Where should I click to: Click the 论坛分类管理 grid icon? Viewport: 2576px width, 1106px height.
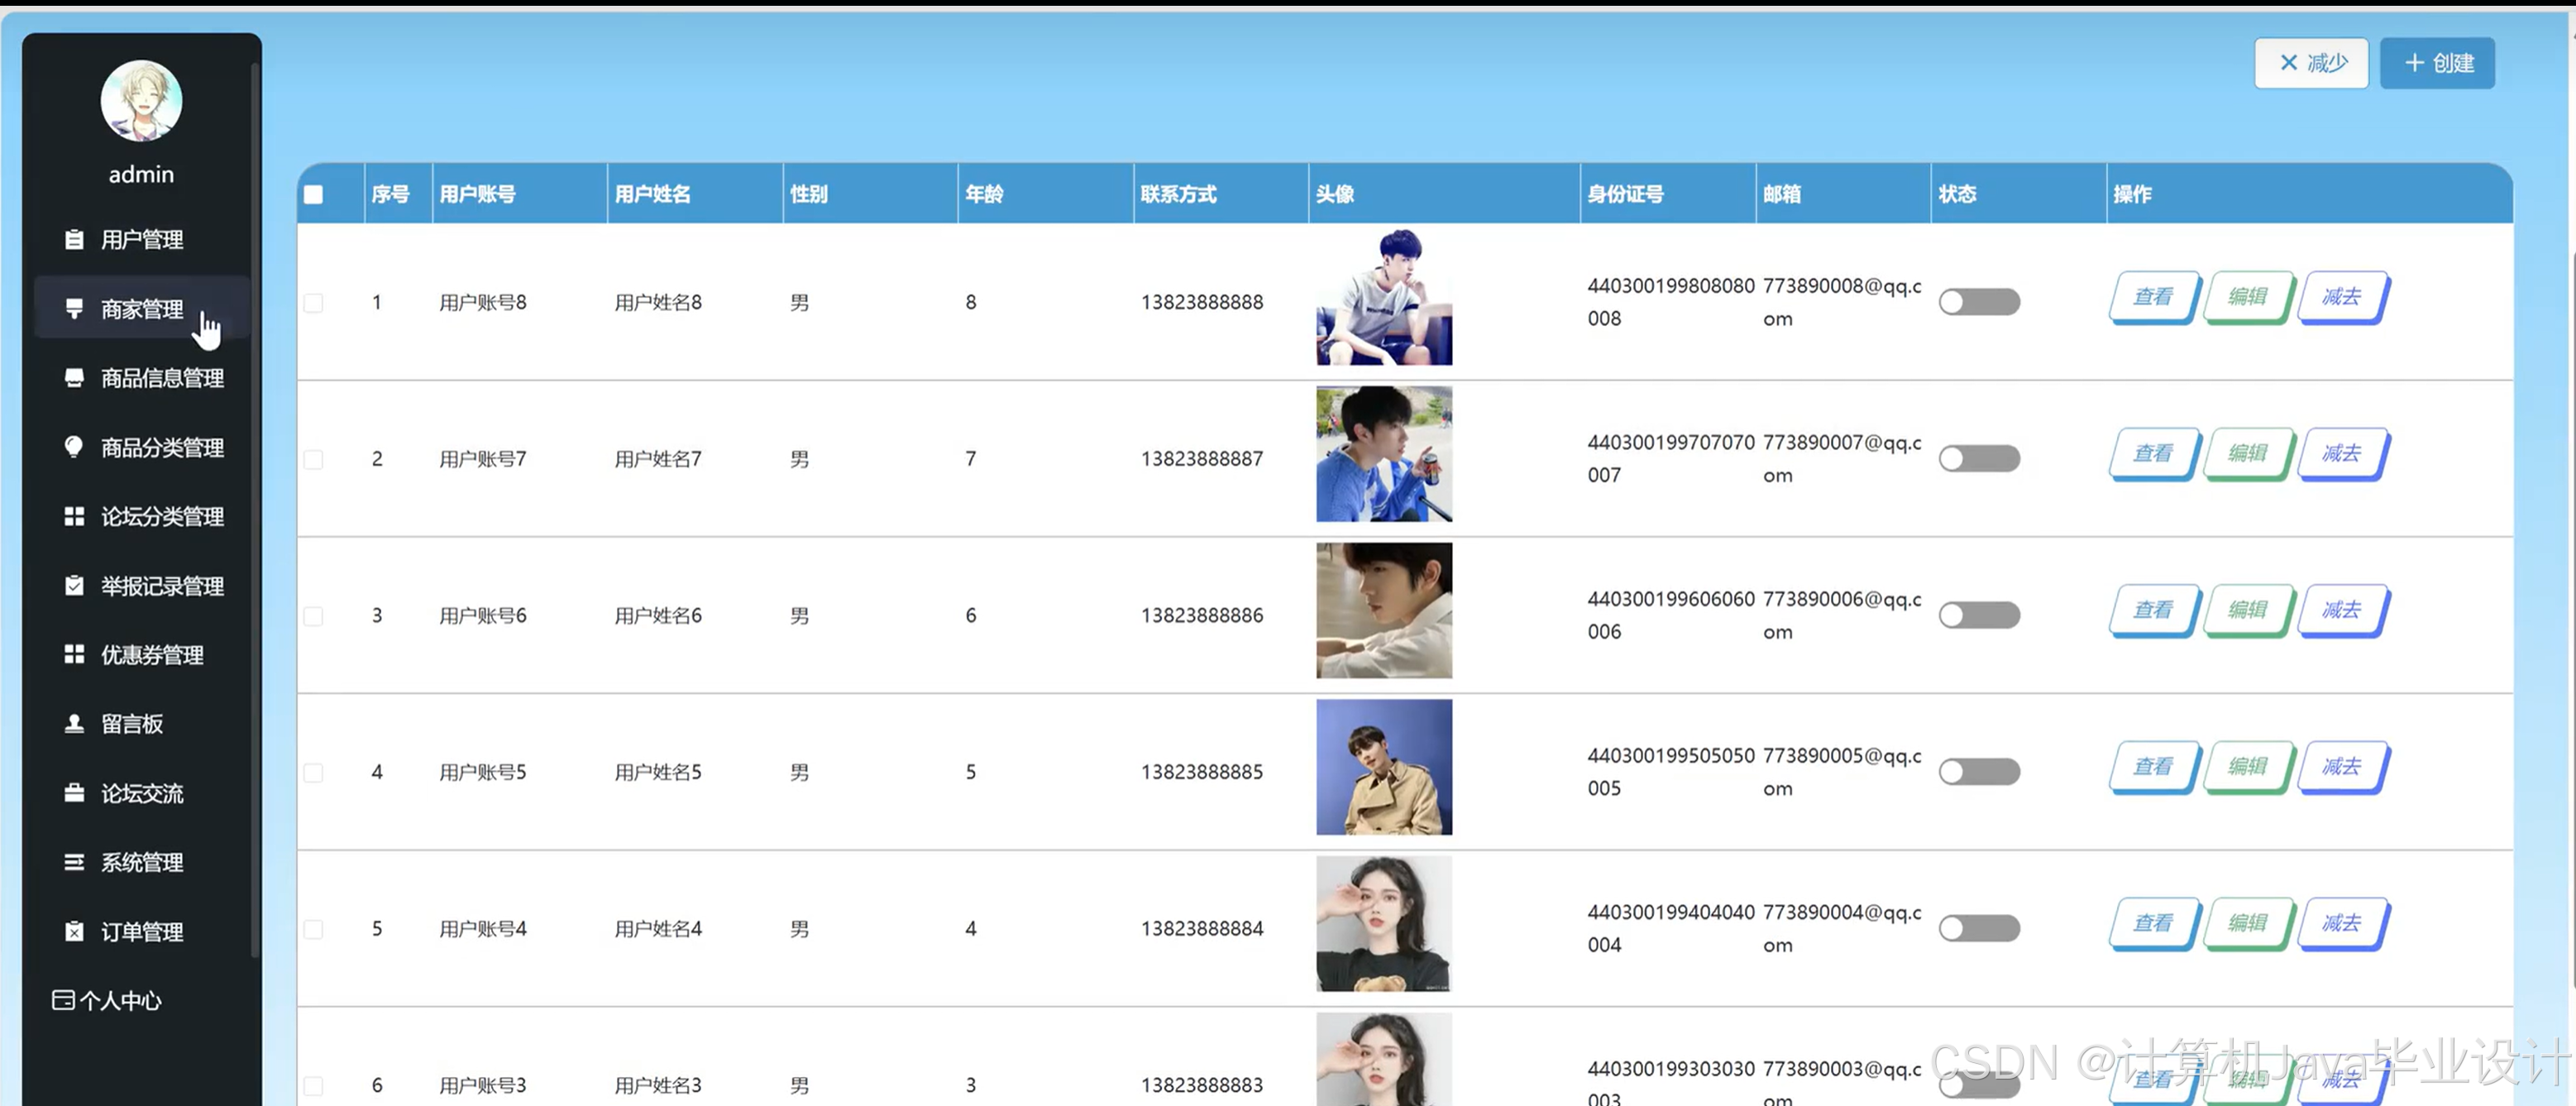click(74, 516)
